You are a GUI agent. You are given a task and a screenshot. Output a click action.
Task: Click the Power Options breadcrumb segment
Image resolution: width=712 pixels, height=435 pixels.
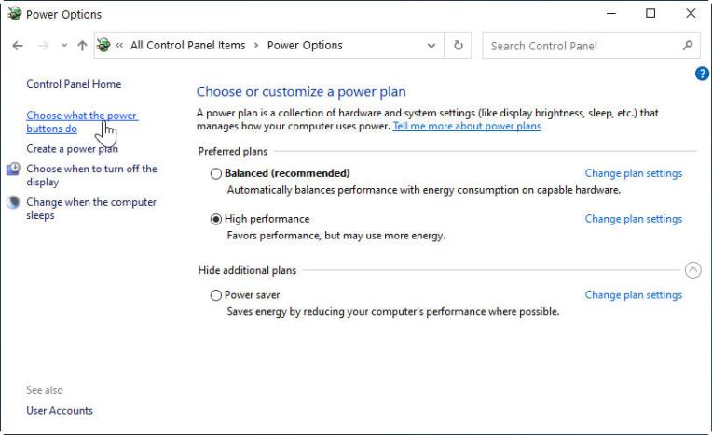(x=305, y=46)
